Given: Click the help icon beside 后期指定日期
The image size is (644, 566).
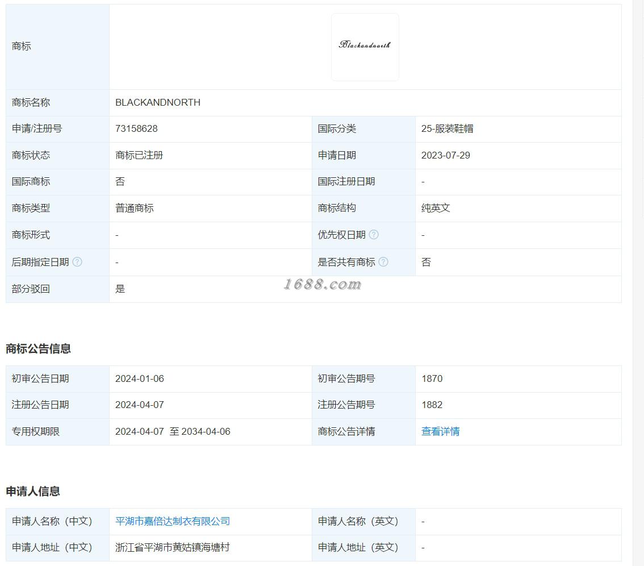Looking at the screenshot, I should [x=77, y=262].
